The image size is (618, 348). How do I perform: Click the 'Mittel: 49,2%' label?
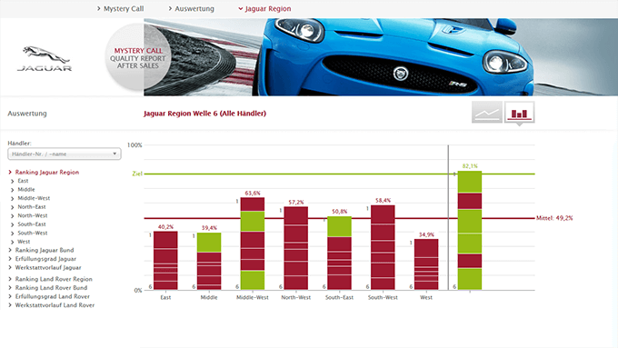[x=554, y=218]
